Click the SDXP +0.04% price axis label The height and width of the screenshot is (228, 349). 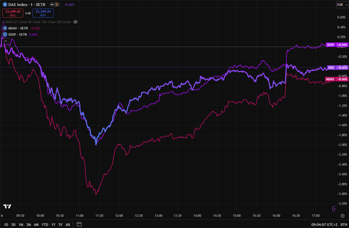[337, 45]
